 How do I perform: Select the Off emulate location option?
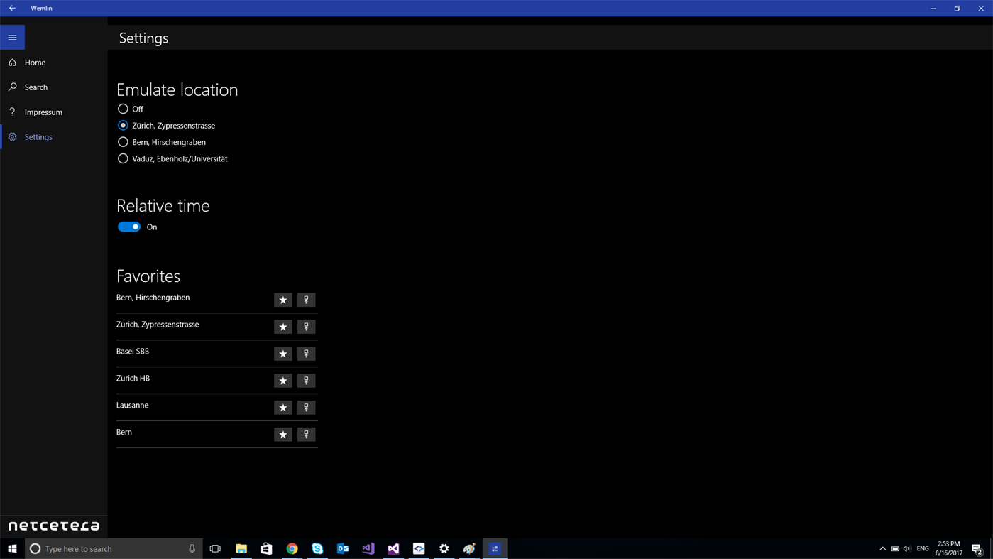pos(123,109)
